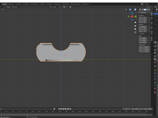Click the blue Z axis on navigation gizmo
The height and width of the screenshot is (118, 158).
132,13
